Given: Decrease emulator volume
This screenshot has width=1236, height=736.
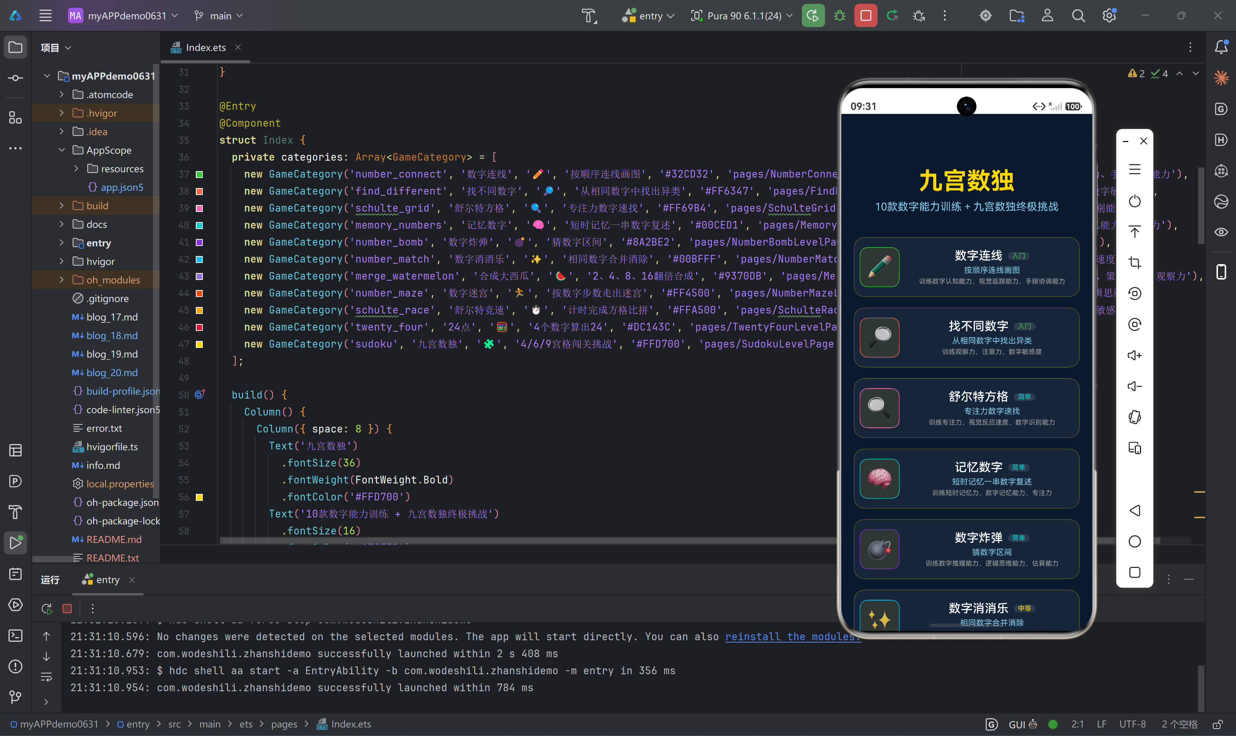Looking at the screenshot, I should point(1134,386).
